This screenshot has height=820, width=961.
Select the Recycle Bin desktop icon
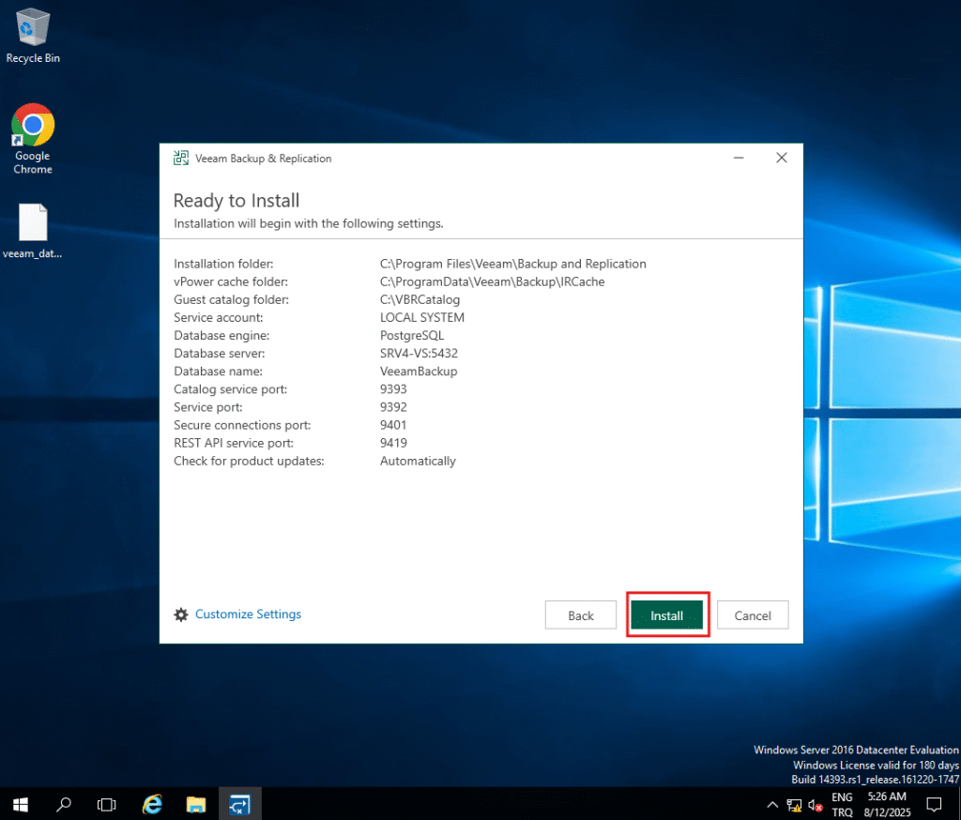coord(33,36)
